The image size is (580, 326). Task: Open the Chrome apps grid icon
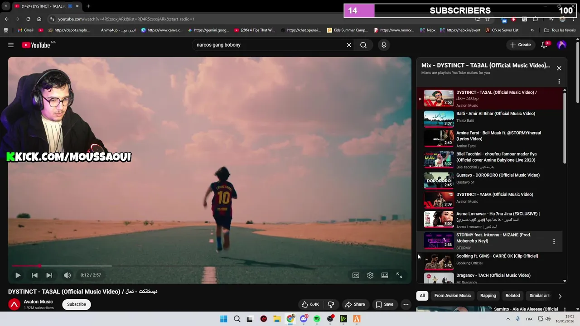(6, 30)
